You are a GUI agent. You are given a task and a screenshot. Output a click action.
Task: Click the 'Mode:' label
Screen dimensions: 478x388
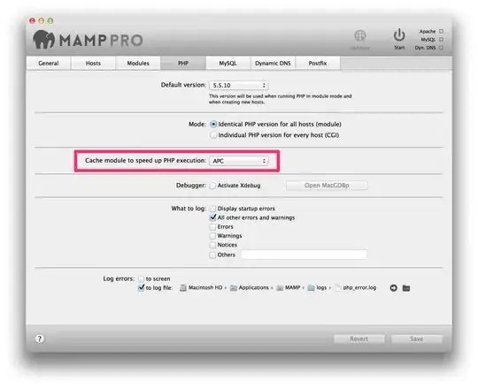pos(197,124)
